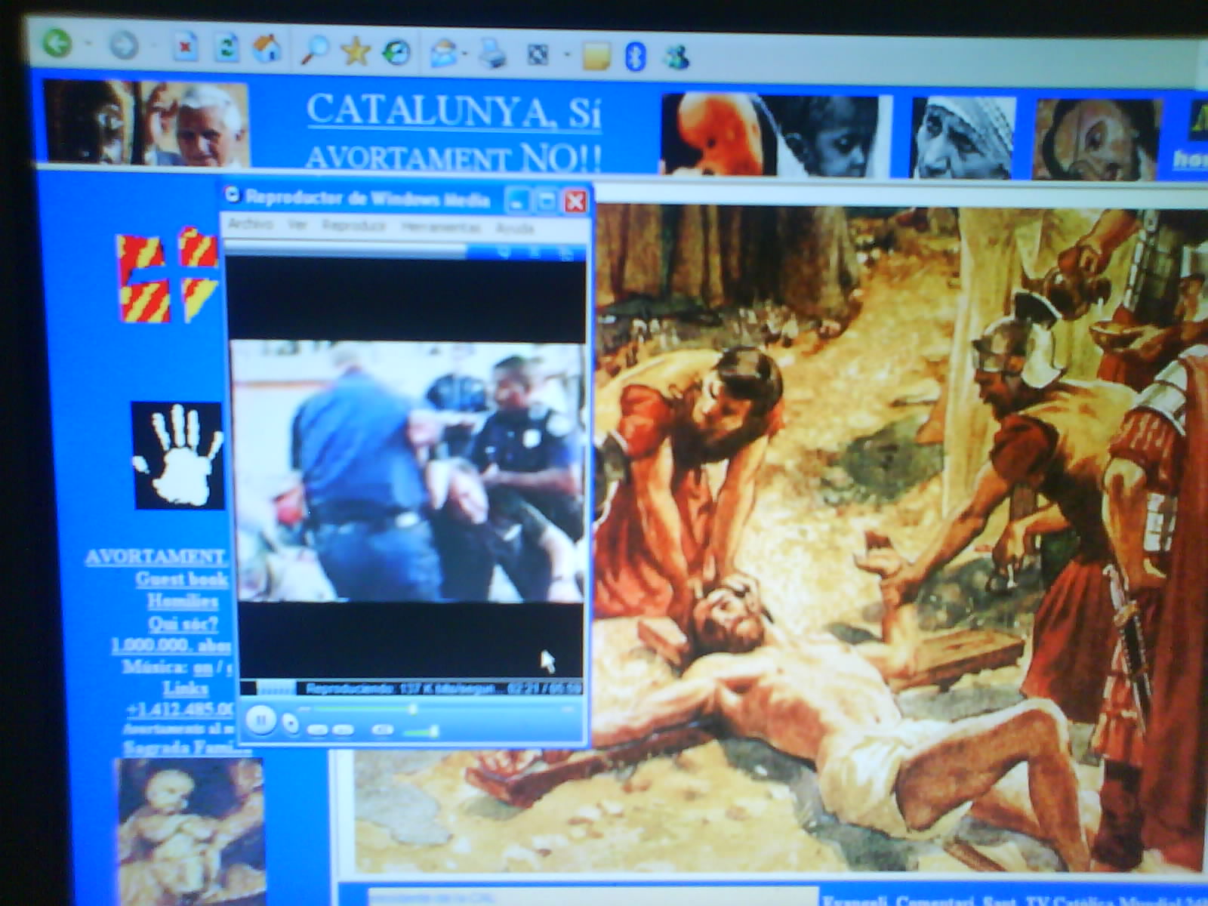The height and width of the screenshot is (906, 1208).
Task: Open Favorites with the yellow star icon
Action: tap(355, 51)
